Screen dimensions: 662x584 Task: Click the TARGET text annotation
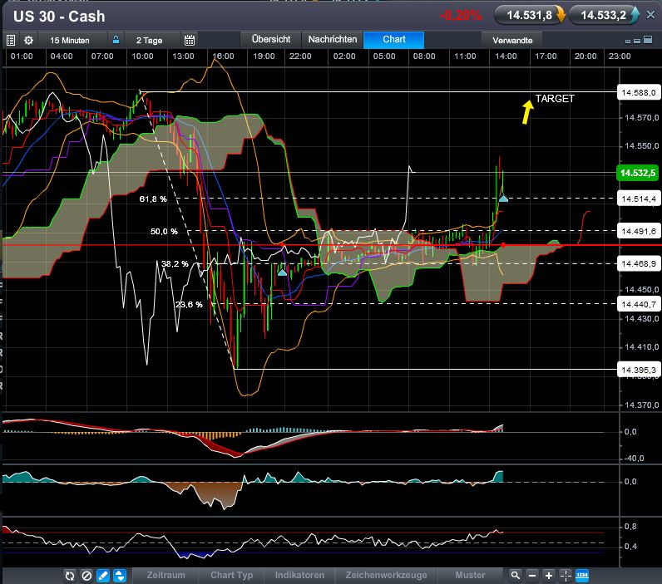pos(555,99)
